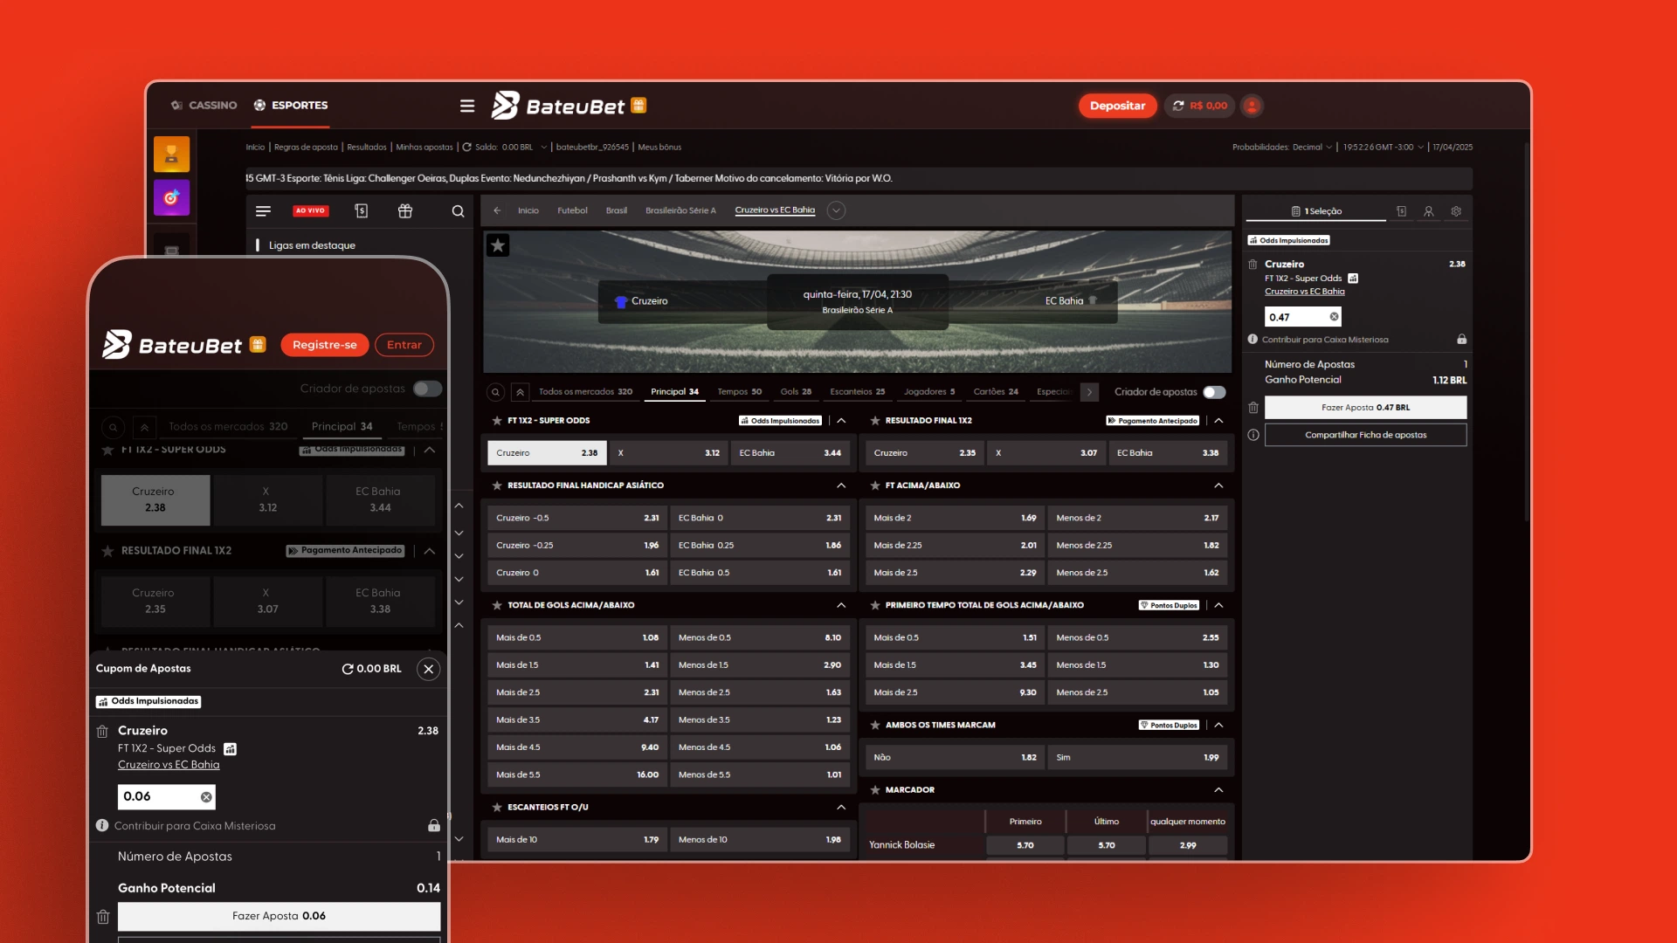
Task: Open the Esportes top navigation tab
Action: [291, 106]
